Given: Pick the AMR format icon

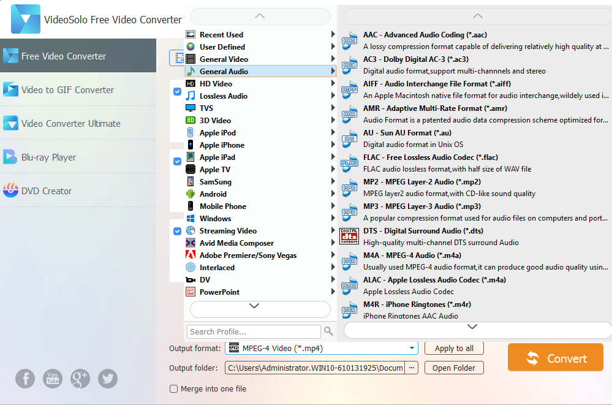Looking at the screenshot, I should tap(349, 115).
